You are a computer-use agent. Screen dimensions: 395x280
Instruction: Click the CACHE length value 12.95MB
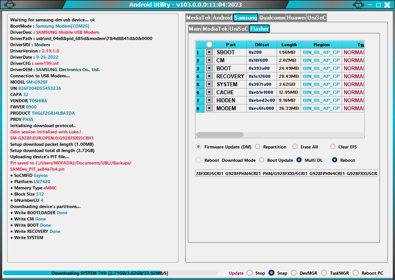pos(289,92)
